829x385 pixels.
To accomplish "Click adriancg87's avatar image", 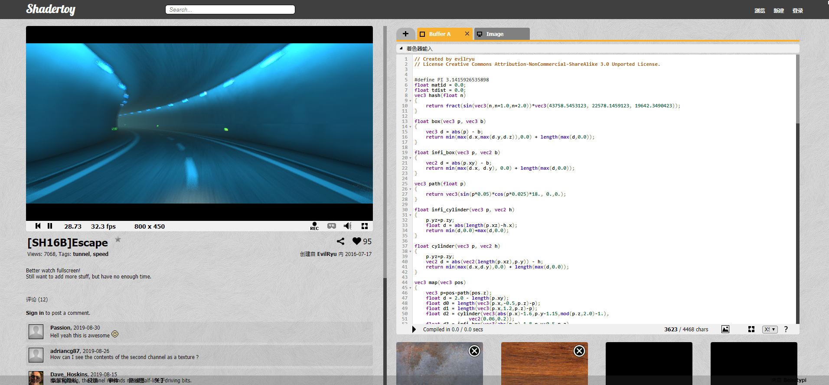I will tap(36, 355).
